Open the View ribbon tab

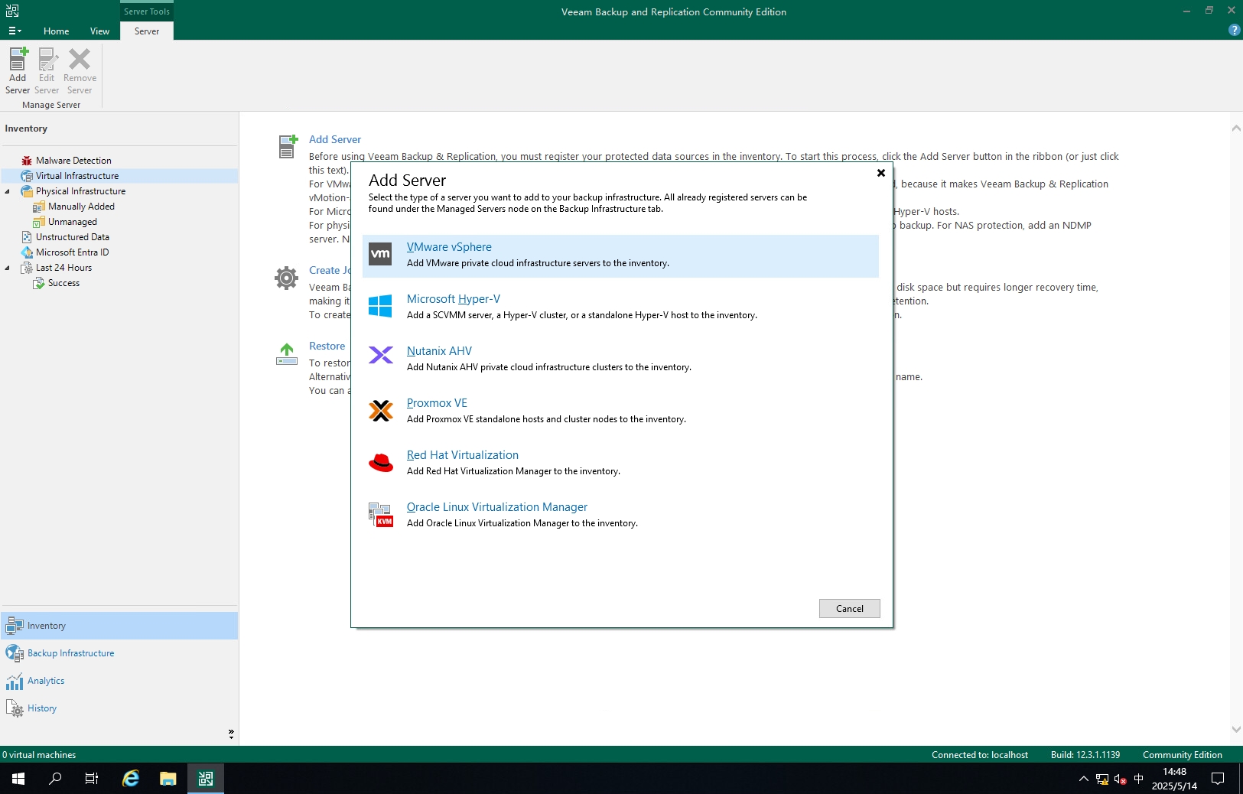pyautogui.click(x=99, y=31)
